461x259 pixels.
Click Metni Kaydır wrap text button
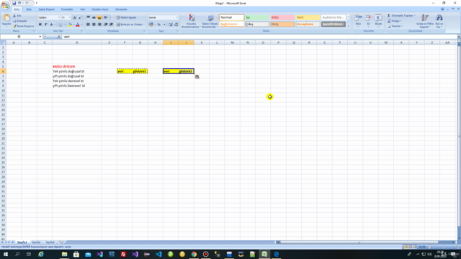tap(127, 17)
